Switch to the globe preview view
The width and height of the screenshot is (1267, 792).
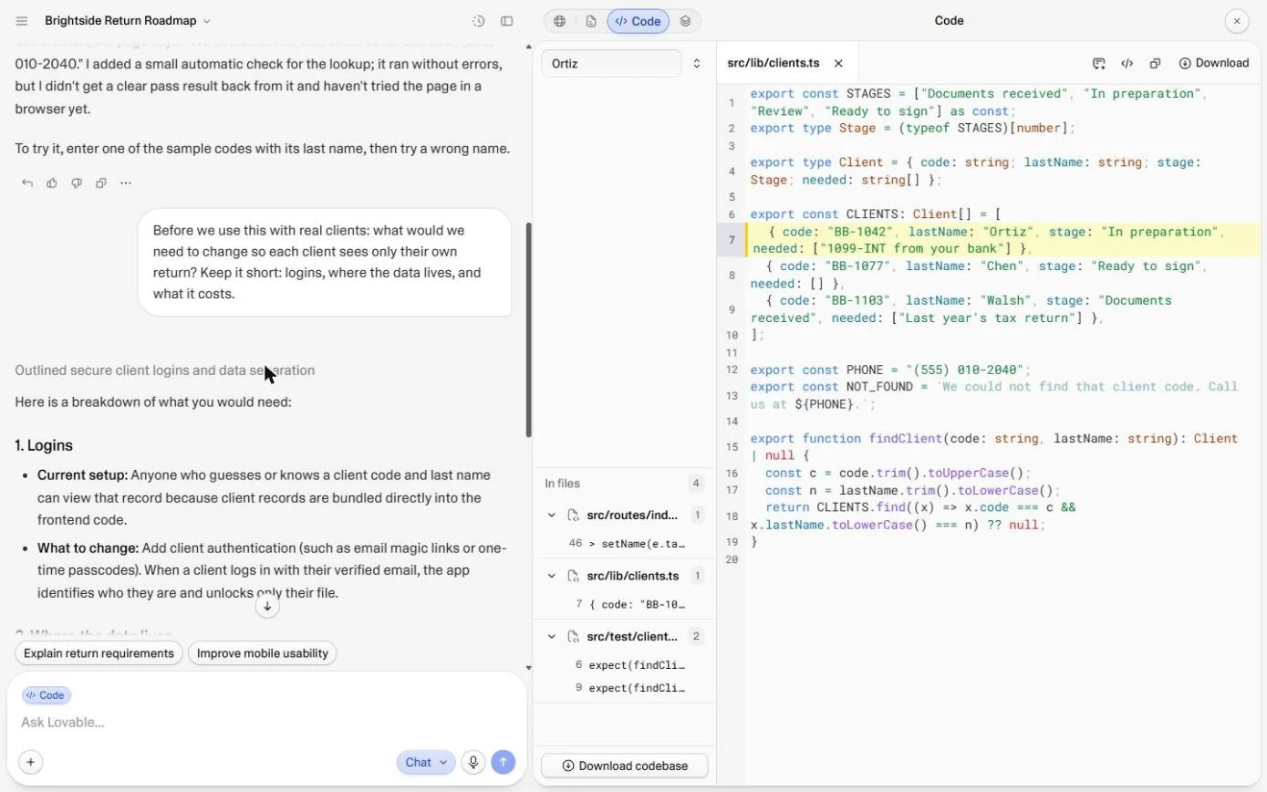click(559, 21)
